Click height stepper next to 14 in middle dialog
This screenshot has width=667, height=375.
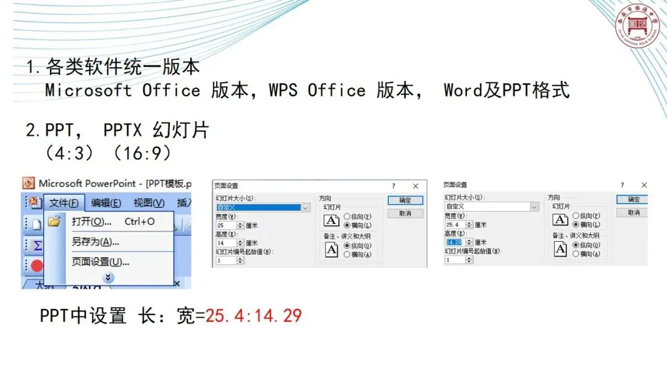pos(240,243)
